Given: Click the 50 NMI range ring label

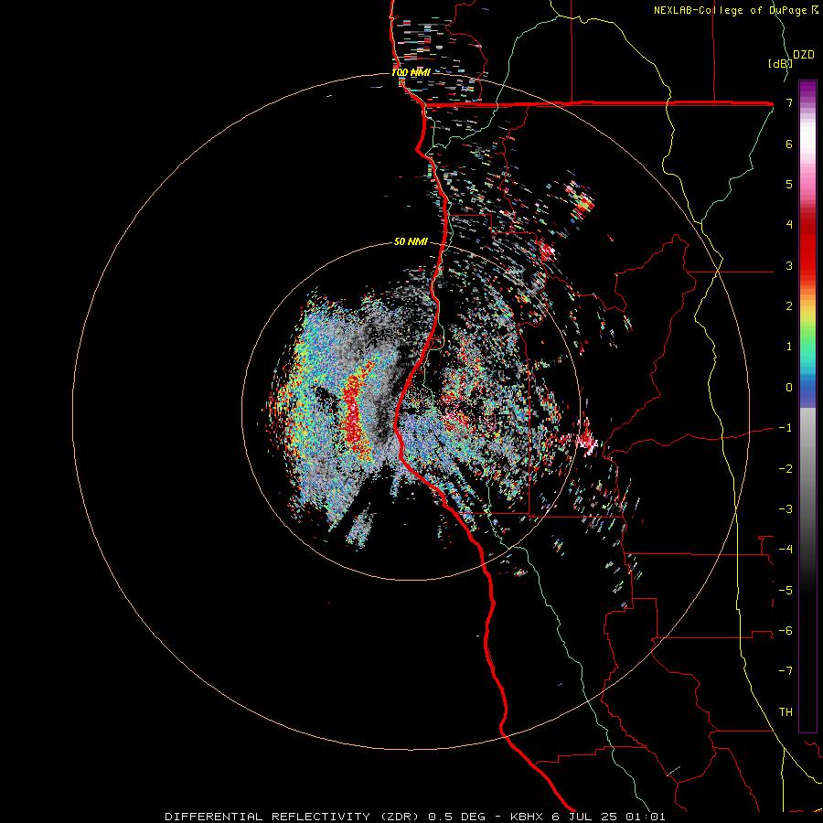Looking at the screenshot, I should 411,241.
